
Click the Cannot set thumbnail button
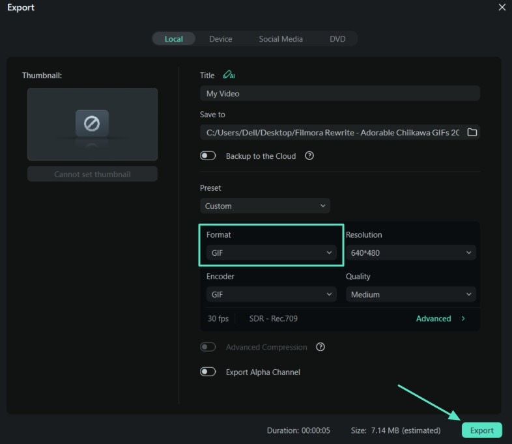(92, 174)
